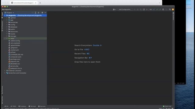Open browser tab list chevron
195x109 pixels.
160,3
